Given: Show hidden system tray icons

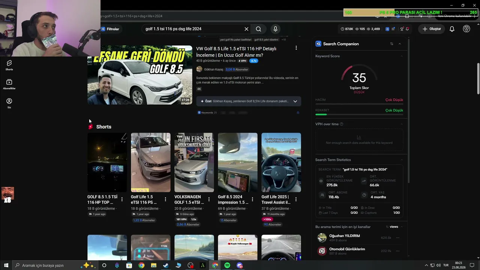Looking at the screenshot, I should [426, 265].
